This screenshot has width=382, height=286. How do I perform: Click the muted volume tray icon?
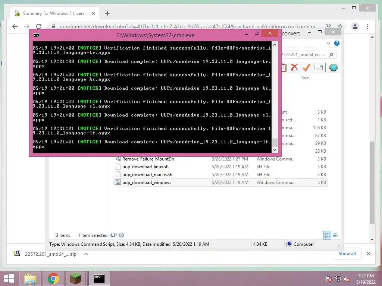click(x=347, y=279)
